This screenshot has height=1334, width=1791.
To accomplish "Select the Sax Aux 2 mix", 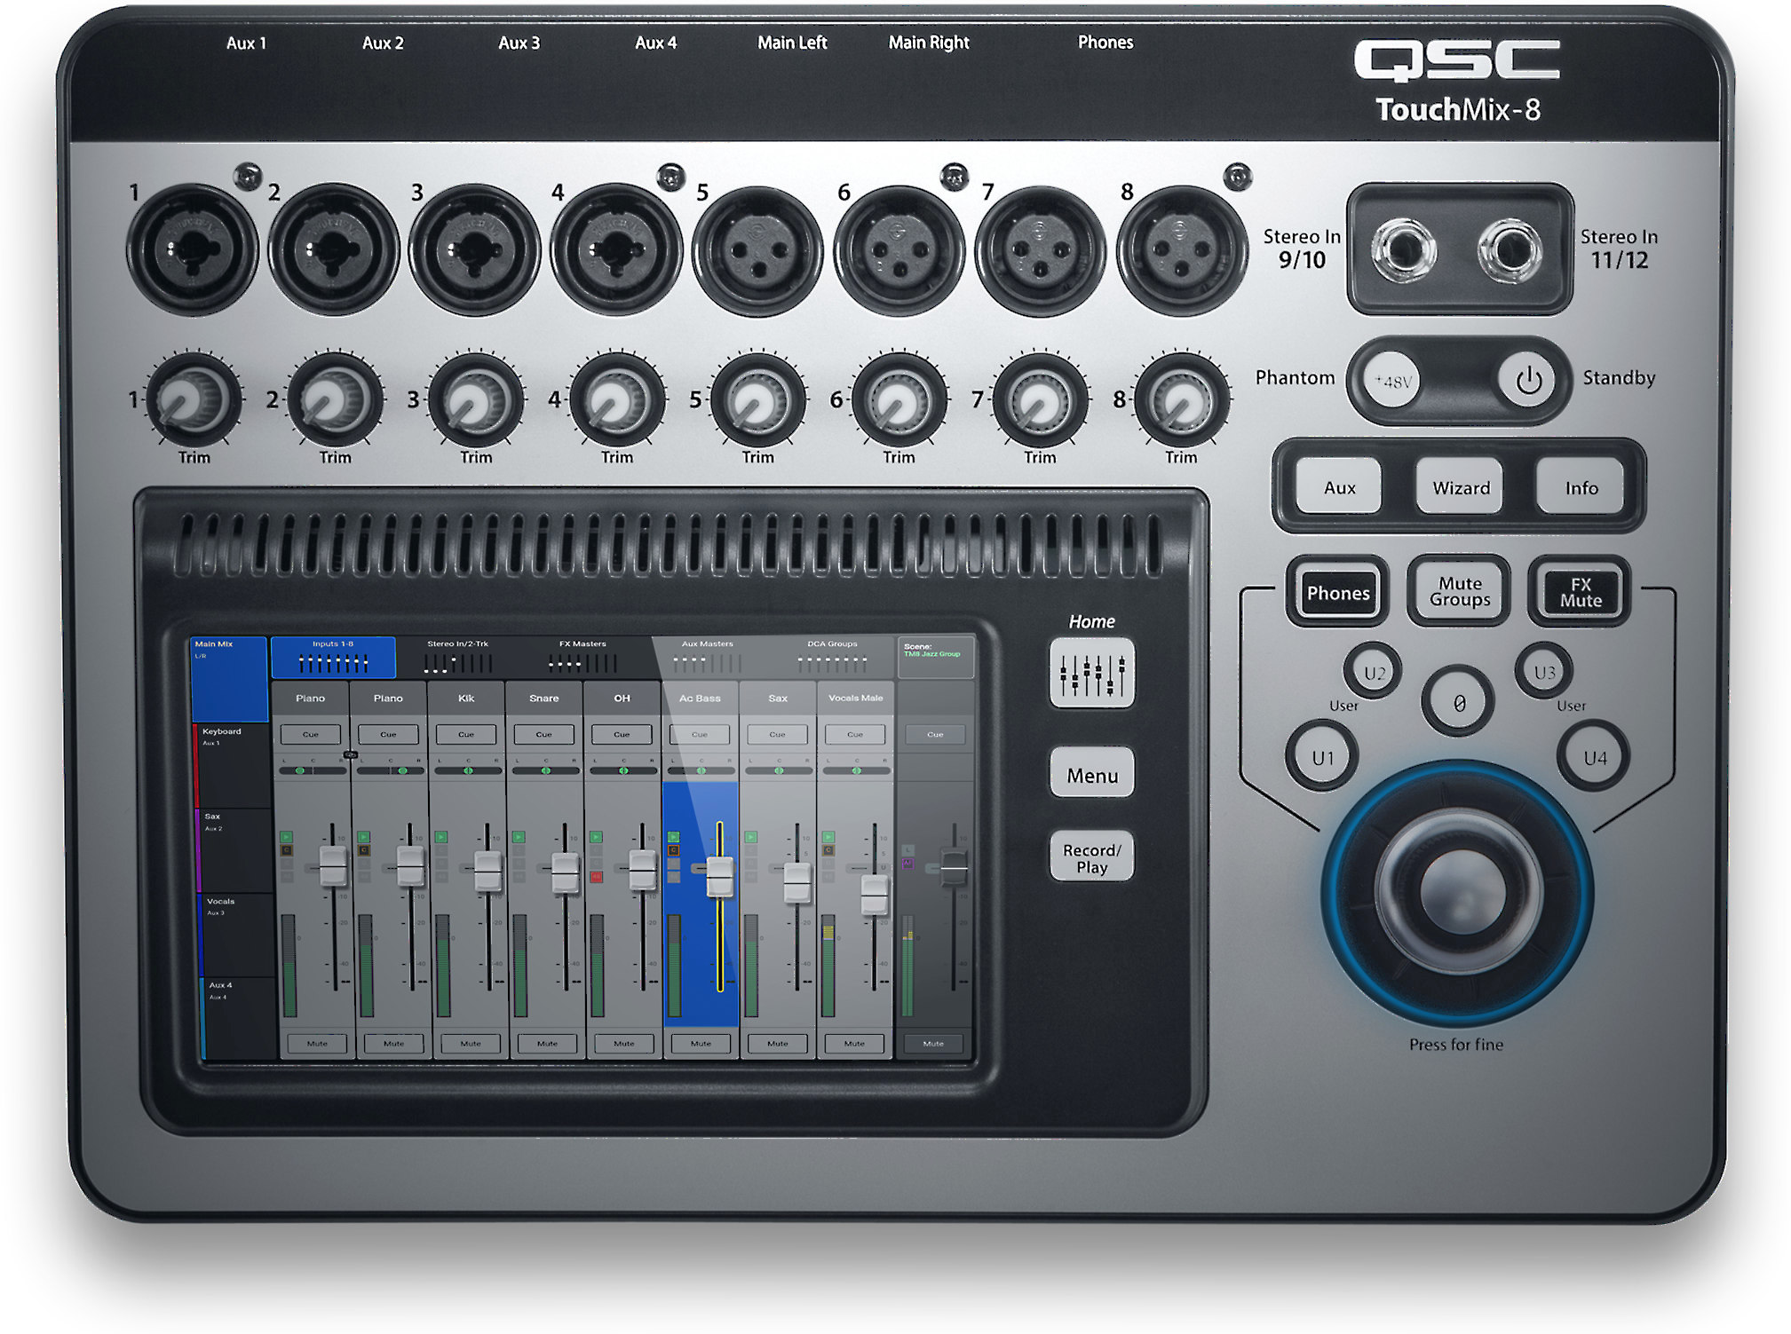I will click(235, 850).
